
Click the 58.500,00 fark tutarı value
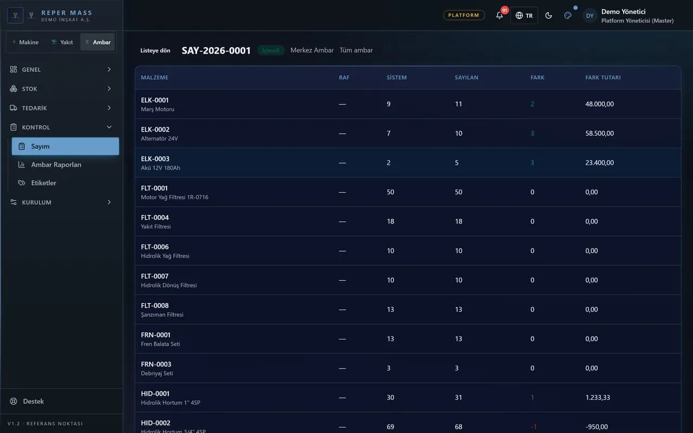(x=599, y=133)
